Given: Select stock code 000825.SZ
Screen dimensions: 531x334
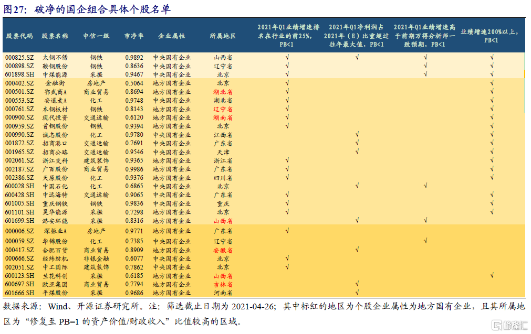Looking at the screenshot, I should click(19, 58).
